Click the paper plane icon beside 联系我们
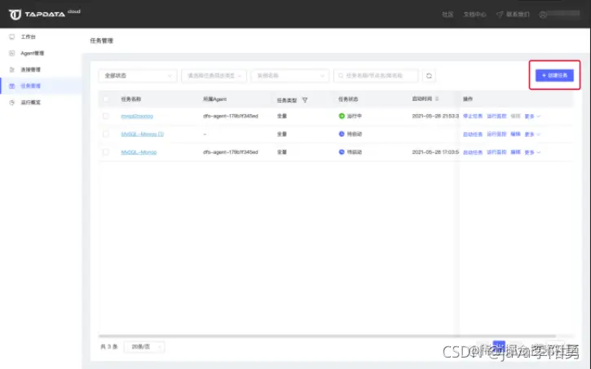The height and width of the screenshot is (369, 591). [500, 15]
